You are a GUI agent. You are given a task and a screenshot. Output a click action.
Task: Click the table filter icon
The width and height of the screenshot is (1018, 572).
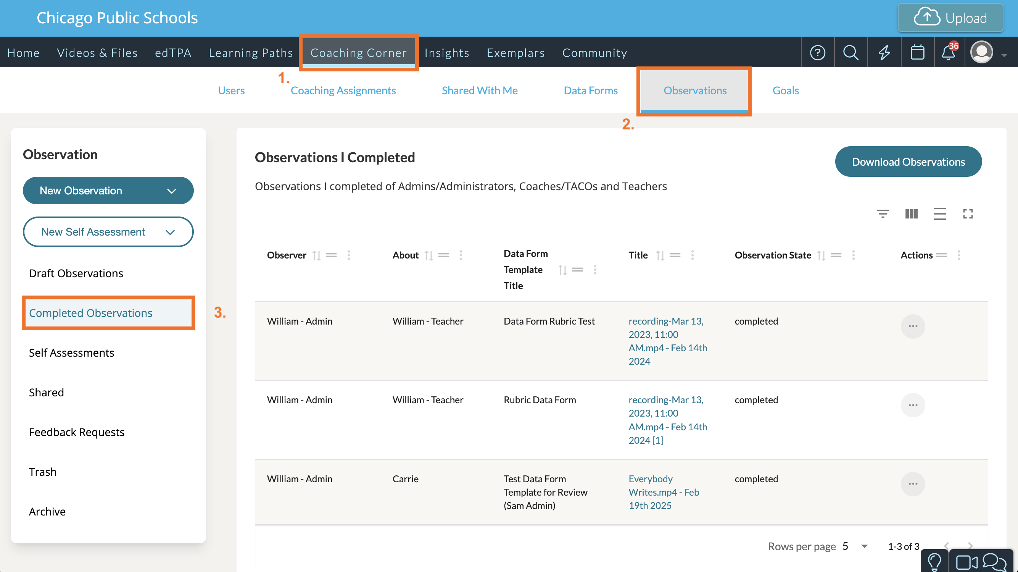coord(883,214)
